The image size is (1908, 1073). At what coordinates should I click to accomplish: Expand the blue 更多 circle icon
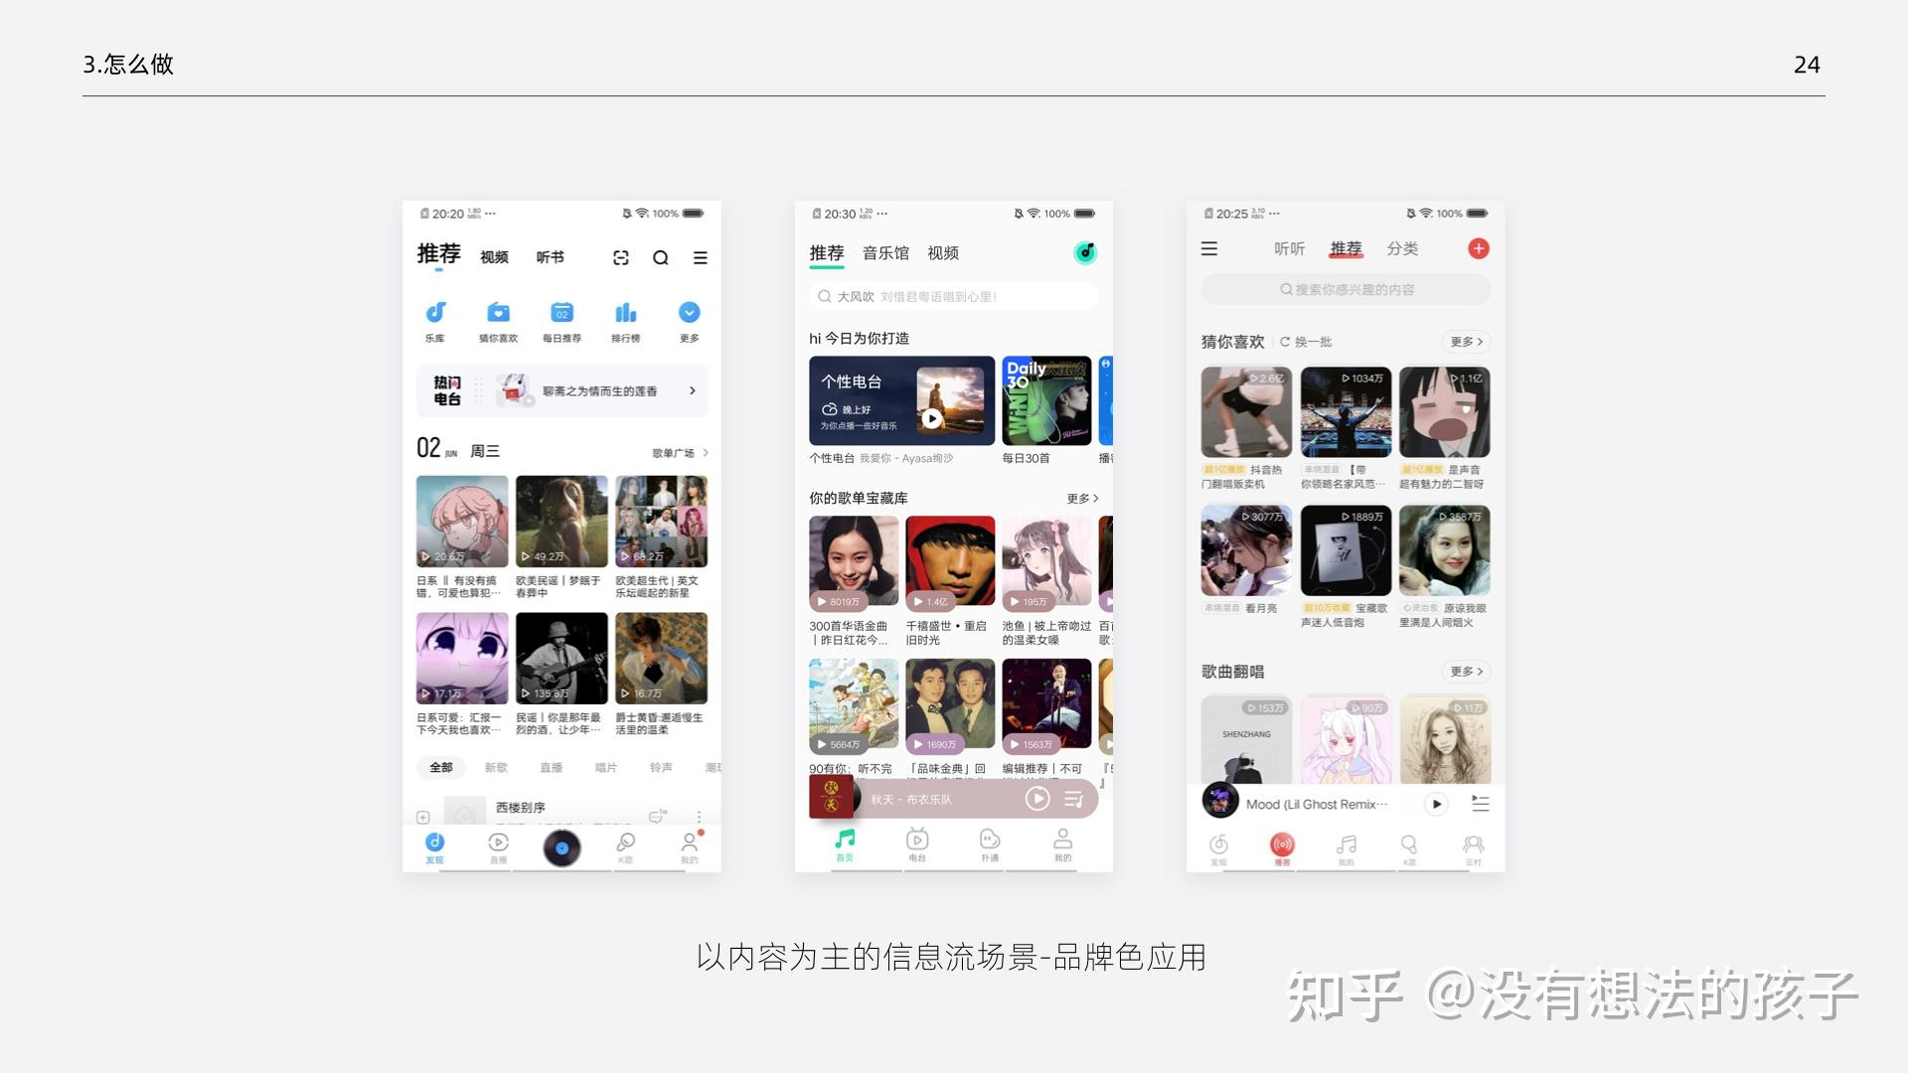click(x=690, y=313)
